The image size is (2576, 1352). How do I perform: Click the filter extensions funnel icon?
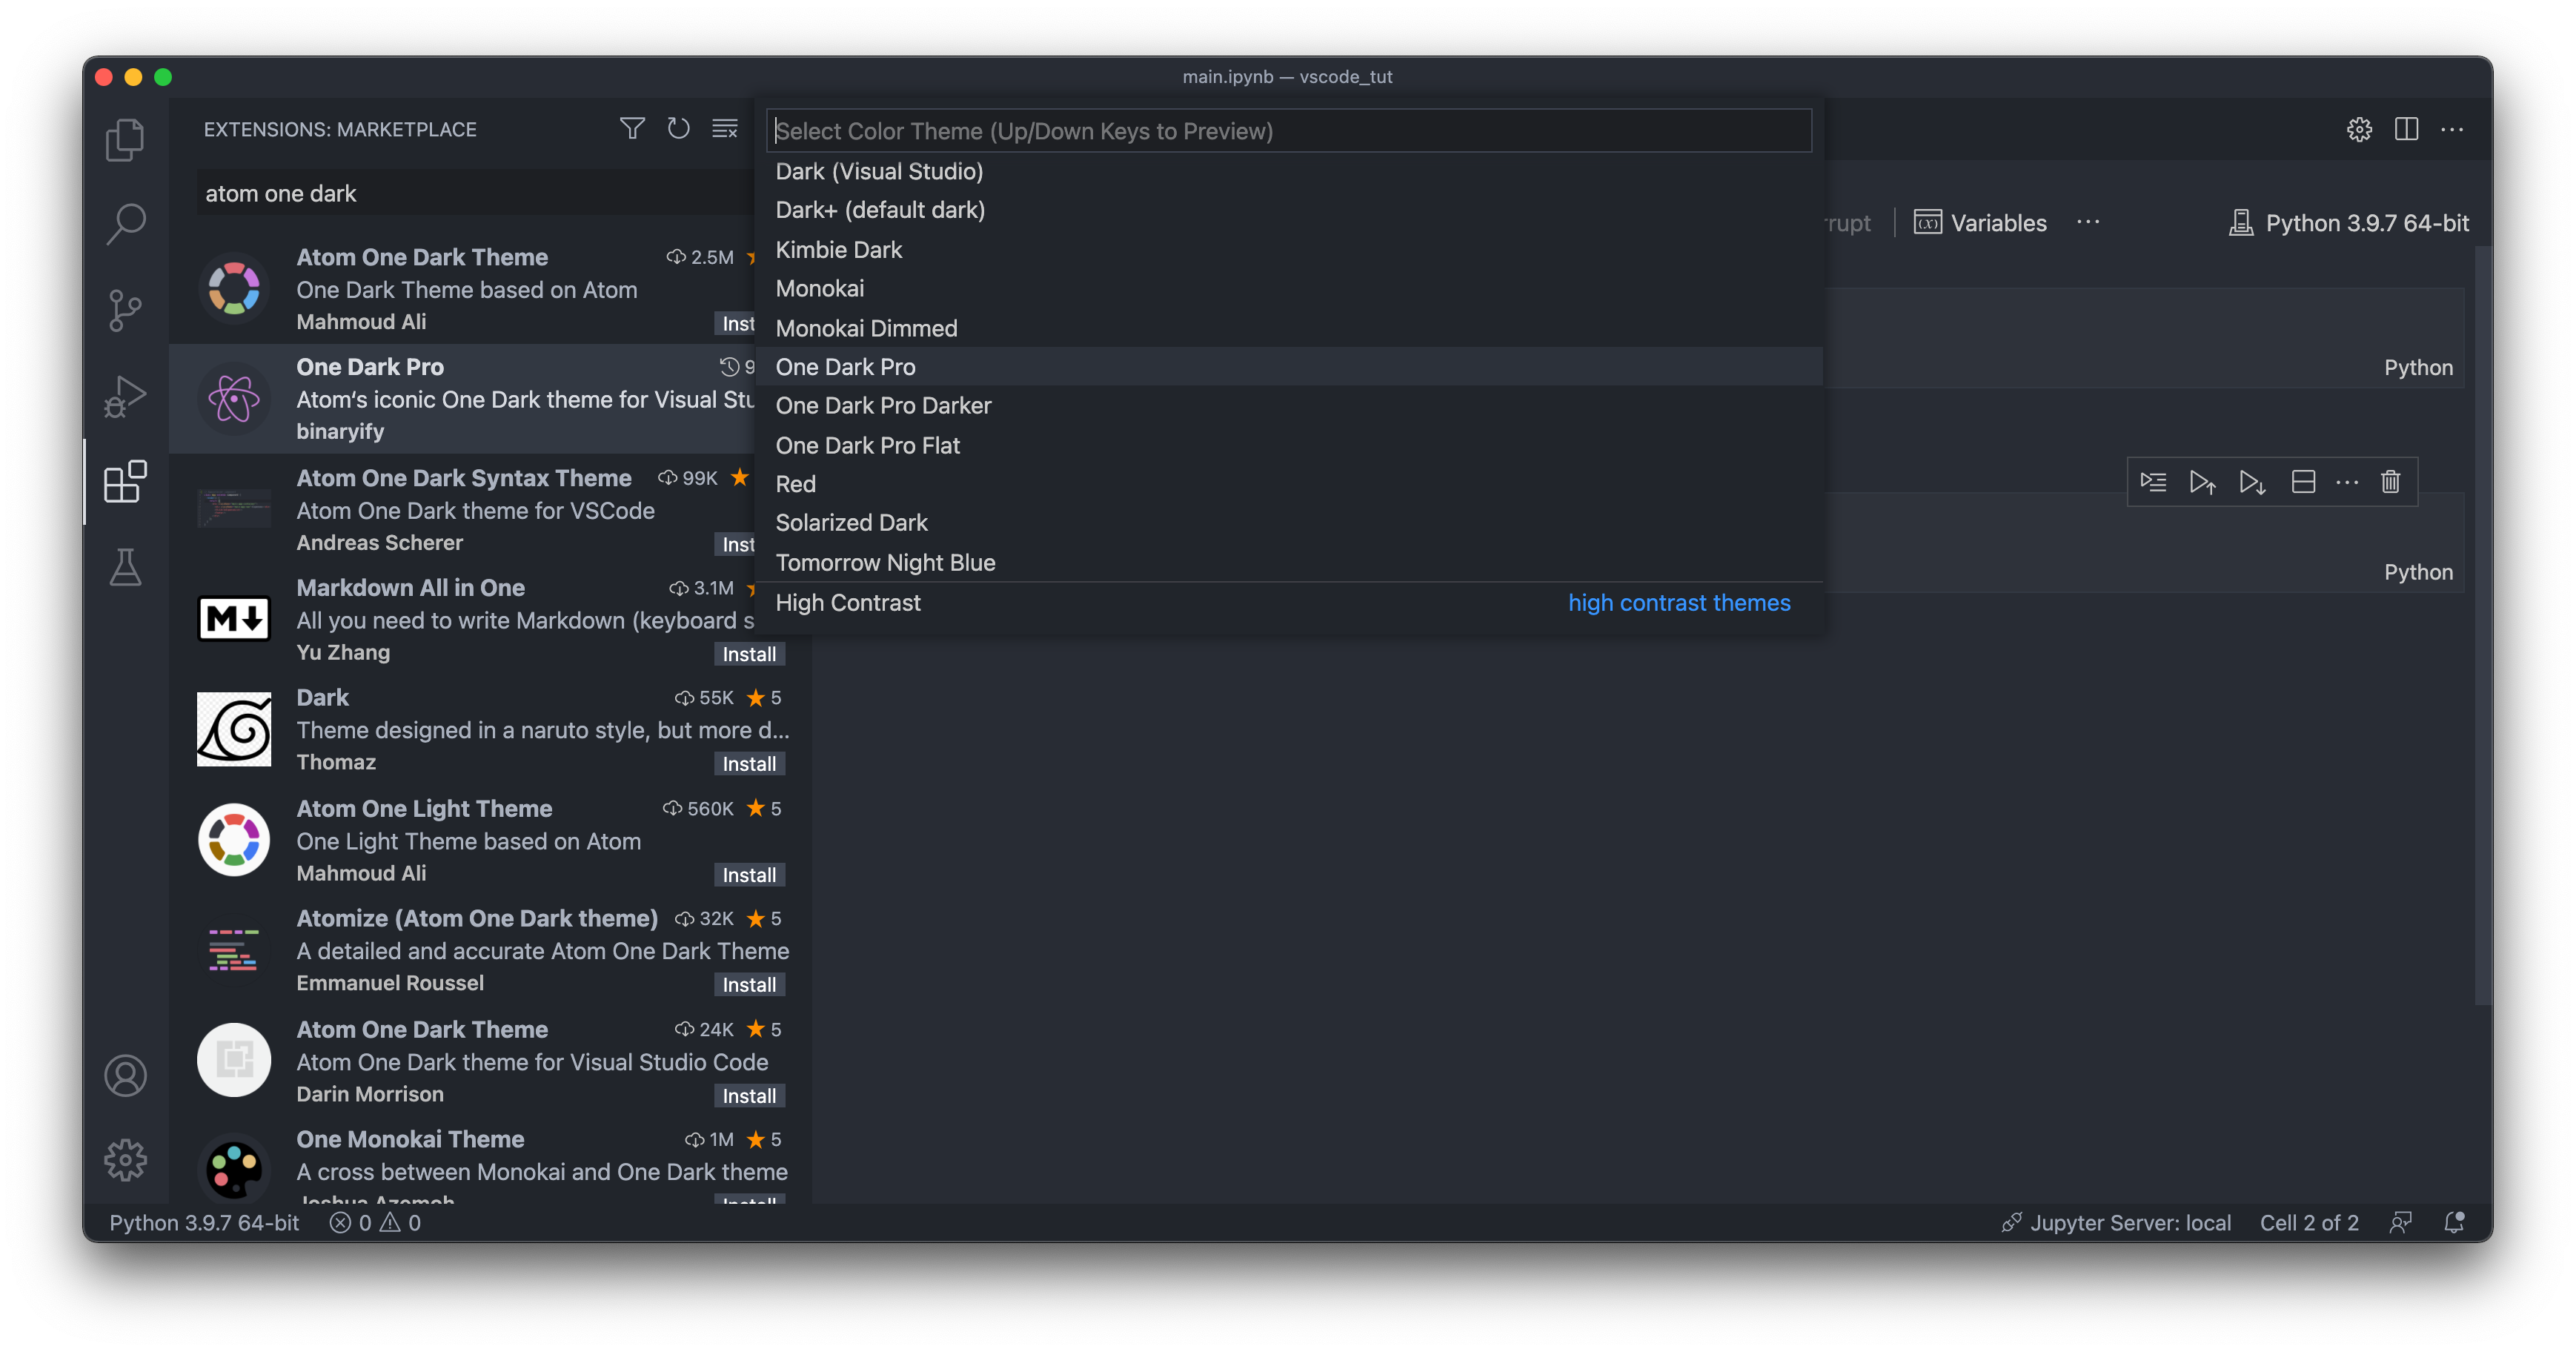(x=632, y=129)
